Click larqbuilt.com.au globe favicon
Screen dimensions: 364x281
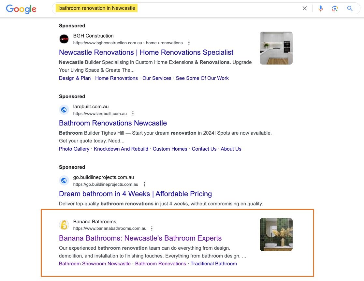click(x=64, y=110)
